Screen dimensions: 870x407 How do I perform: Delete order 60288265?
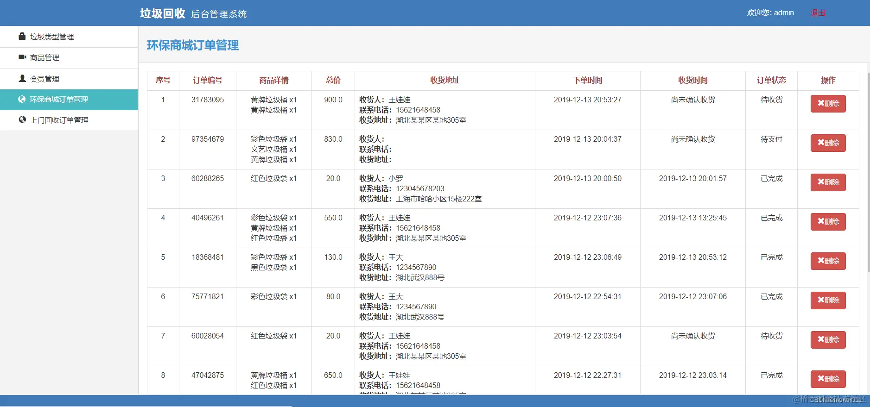click(x=828, y=182)
